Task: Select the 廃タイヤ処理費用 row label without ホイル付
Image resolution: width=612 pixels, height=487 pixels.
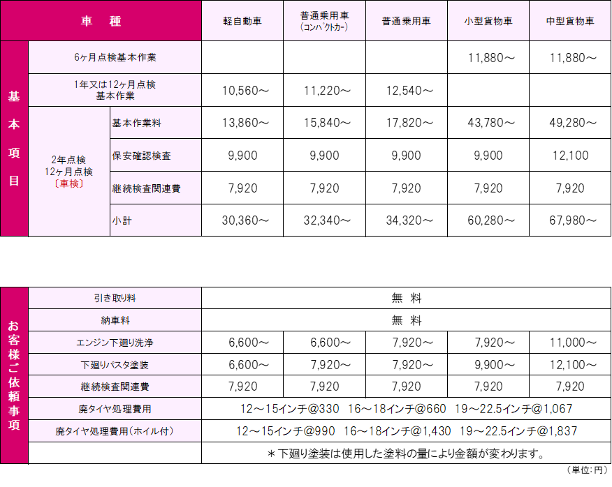Action: [115, 409]
